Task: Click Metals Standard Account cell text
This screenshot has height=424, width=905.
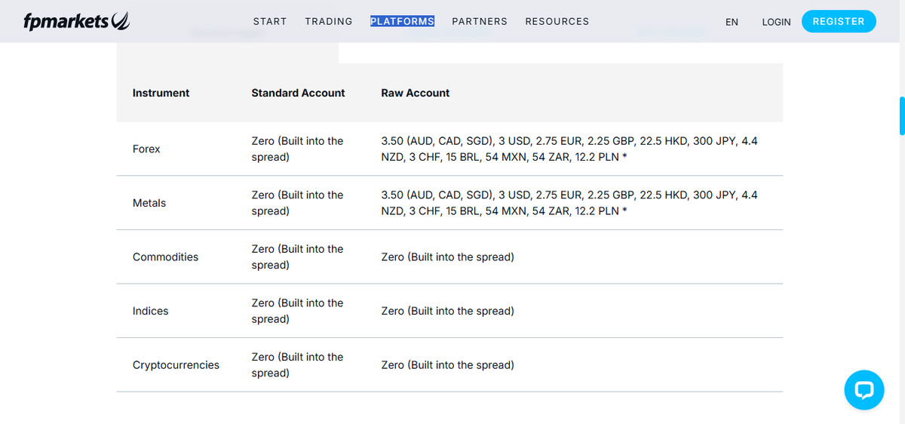Action: point(297,203)
